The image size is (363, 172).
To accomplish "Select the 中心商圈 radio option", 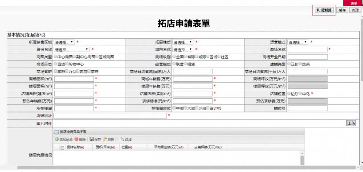I will click(55, 56).
